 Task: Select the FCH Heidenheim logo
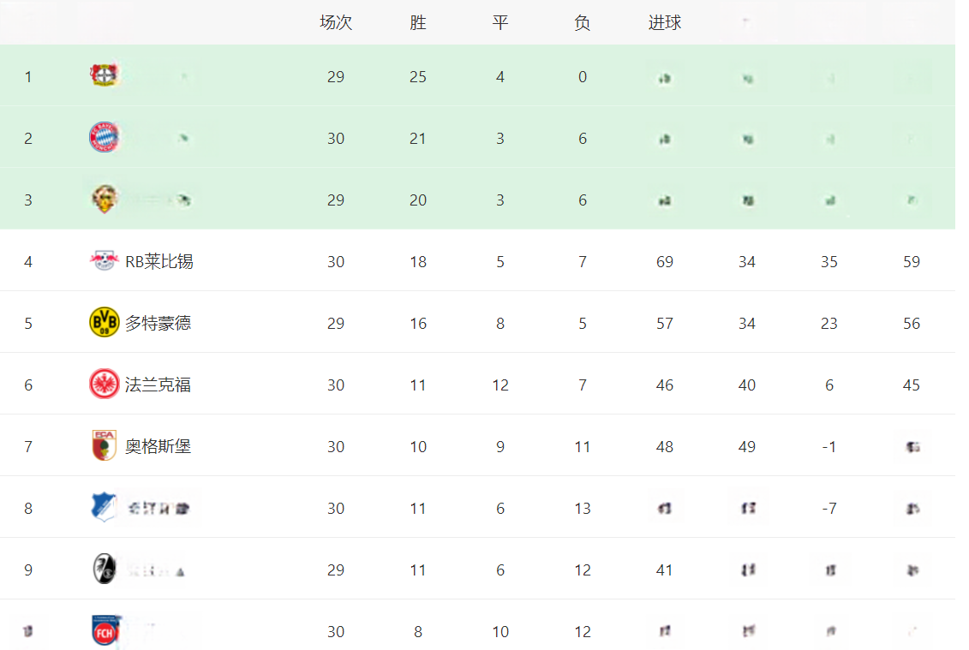coord(105,630)
